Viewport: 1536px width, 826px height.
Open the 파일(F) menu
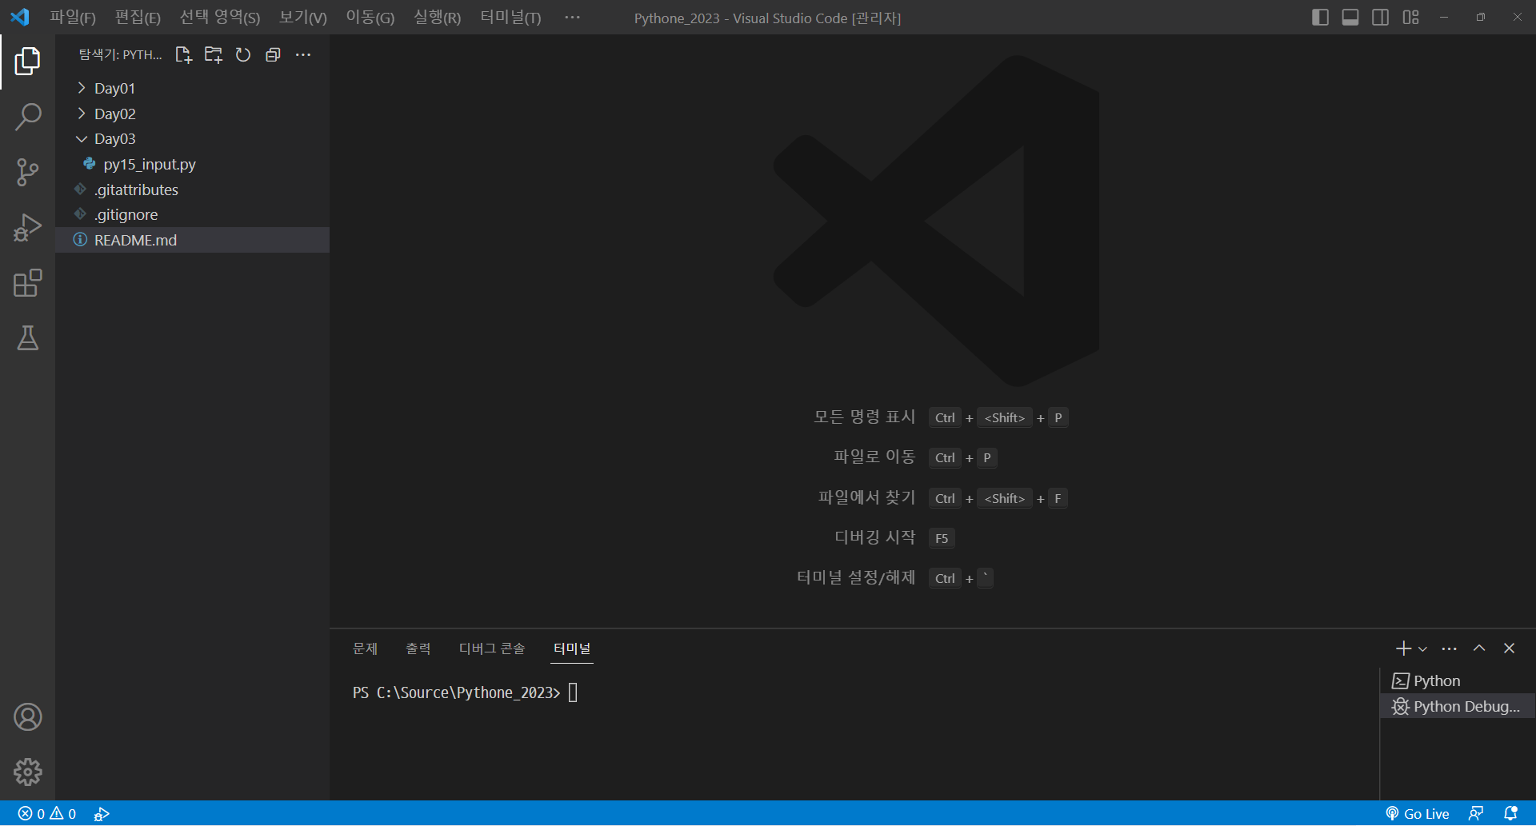click(x=73, y=18)
